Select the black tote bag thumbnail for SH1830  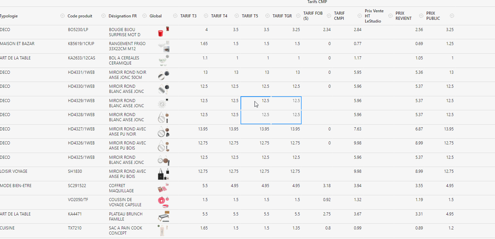(x=163, y=174)
